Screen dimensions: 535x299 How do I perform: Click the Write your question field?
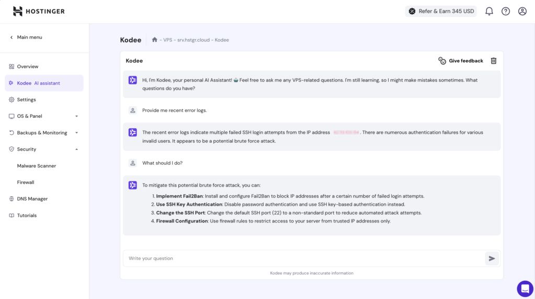303,258
